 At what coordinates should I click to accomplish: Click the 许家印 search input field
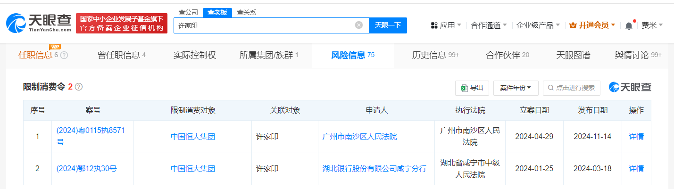(264, 25)
